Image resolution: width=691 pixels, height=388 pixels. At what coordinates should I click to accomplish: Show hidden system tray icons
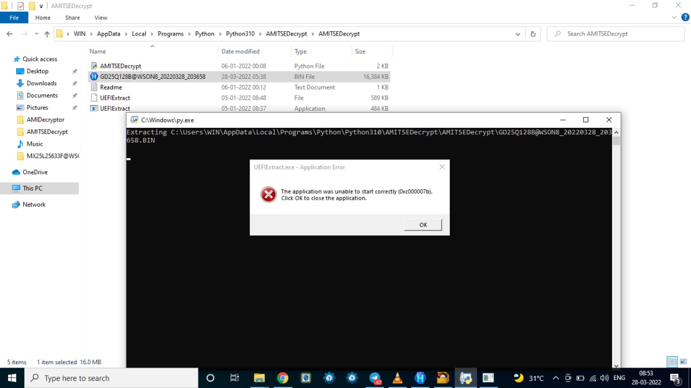pyautogui.click(x=556, y=378)
